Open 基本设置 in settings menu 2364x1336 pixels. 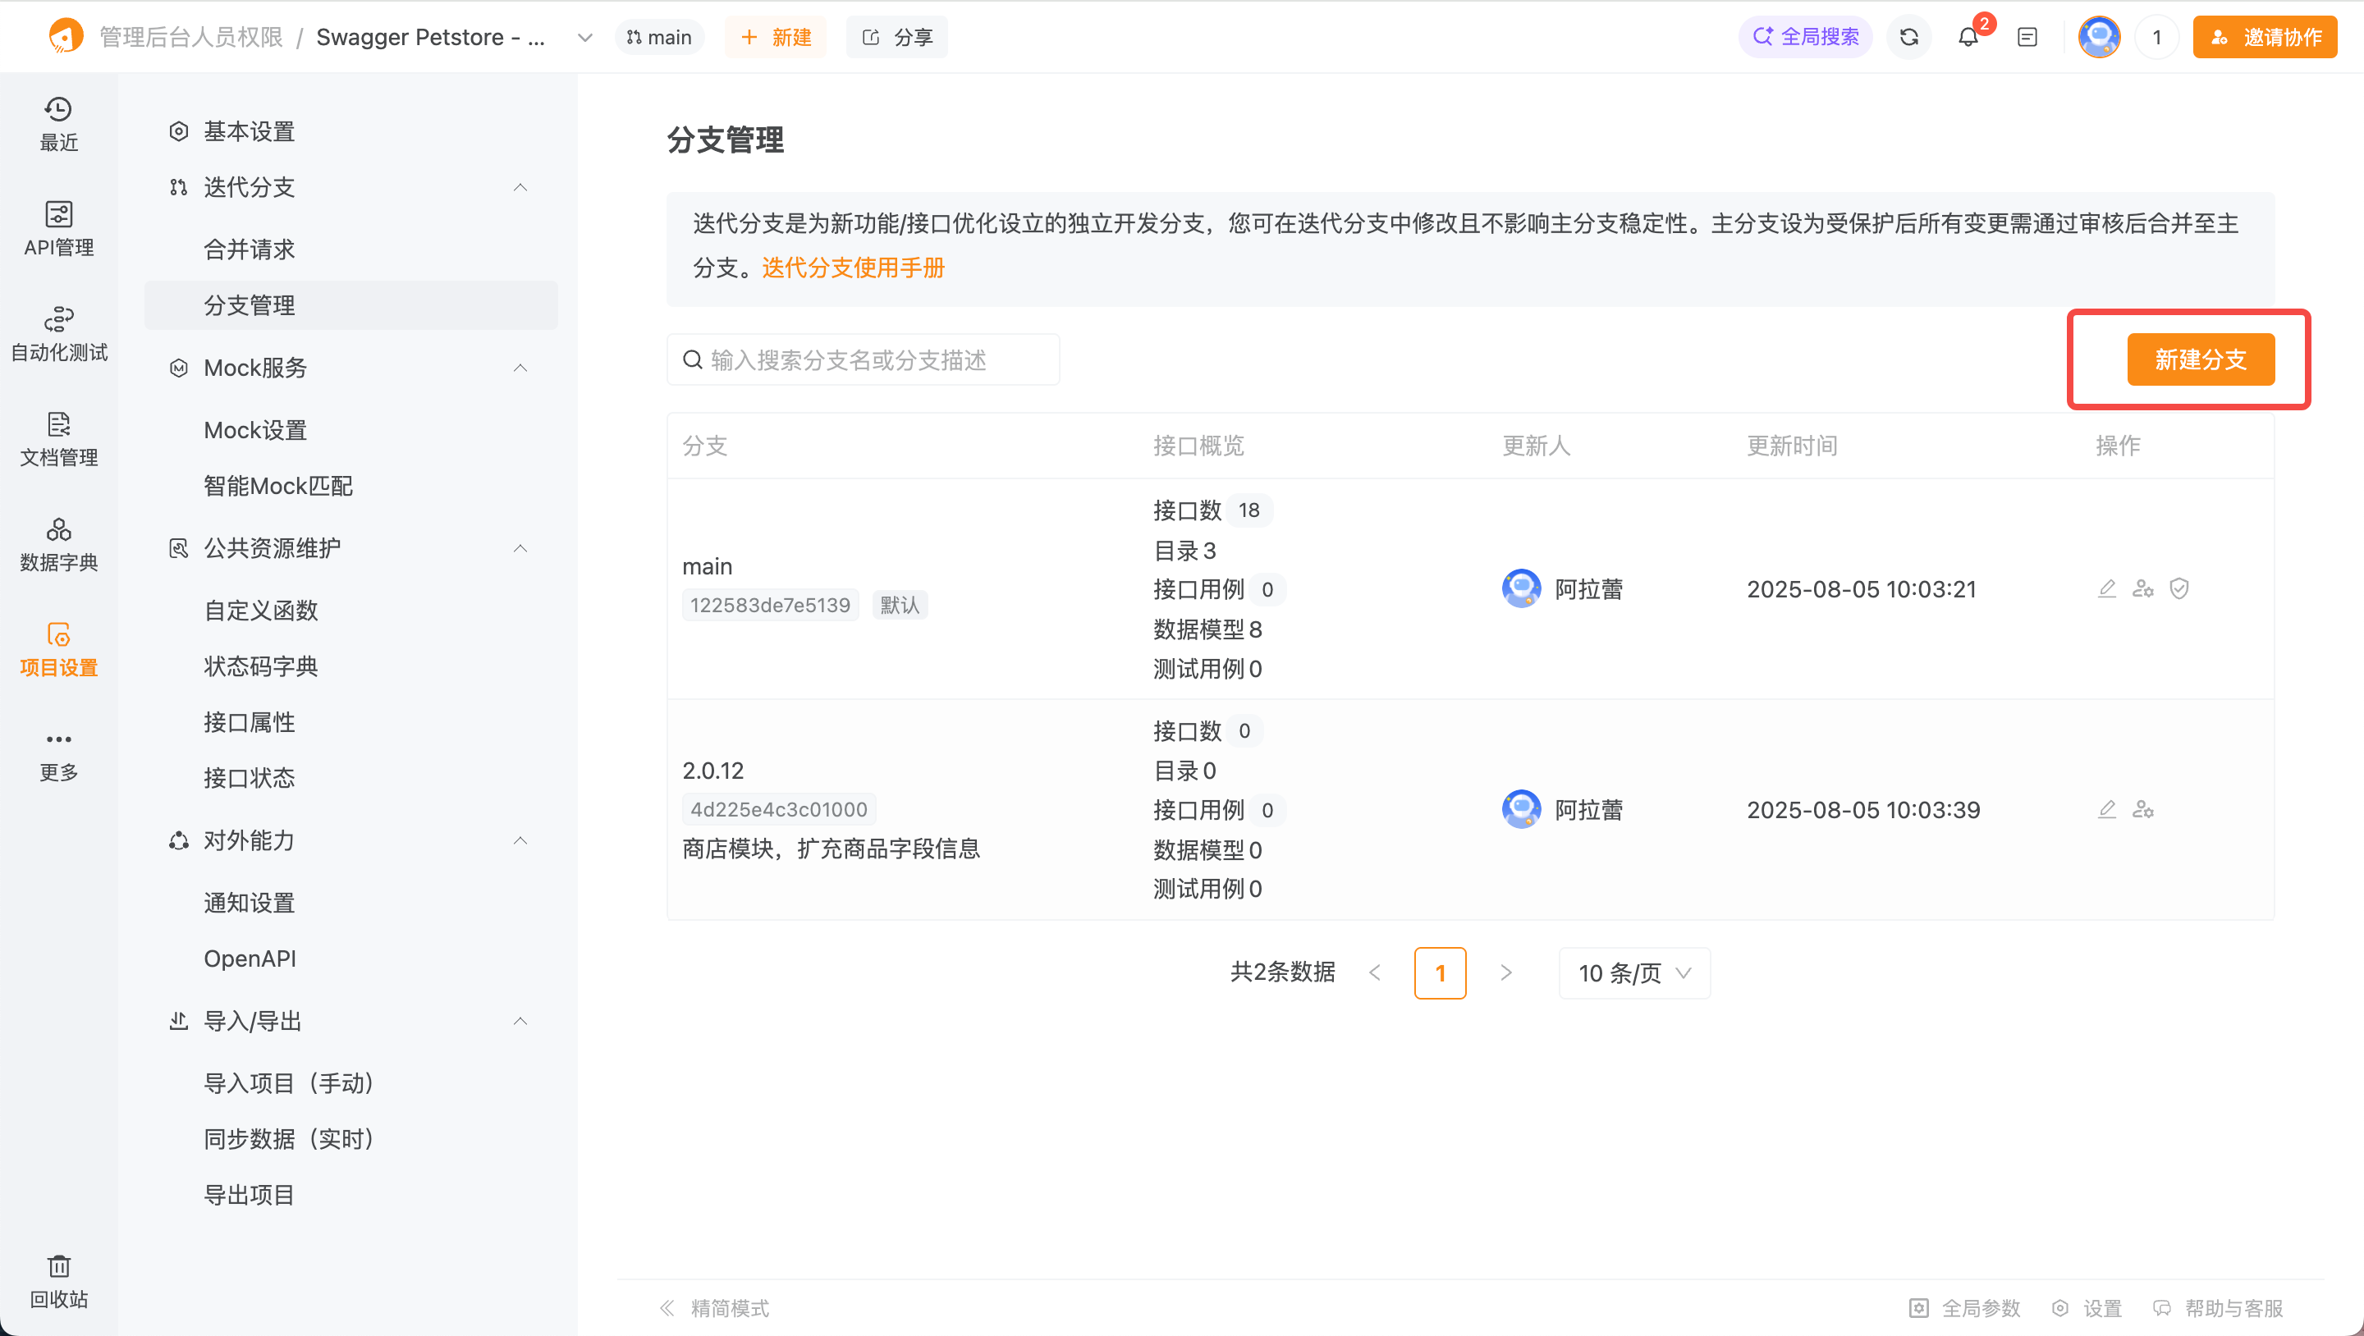click(x=250, y=131)
